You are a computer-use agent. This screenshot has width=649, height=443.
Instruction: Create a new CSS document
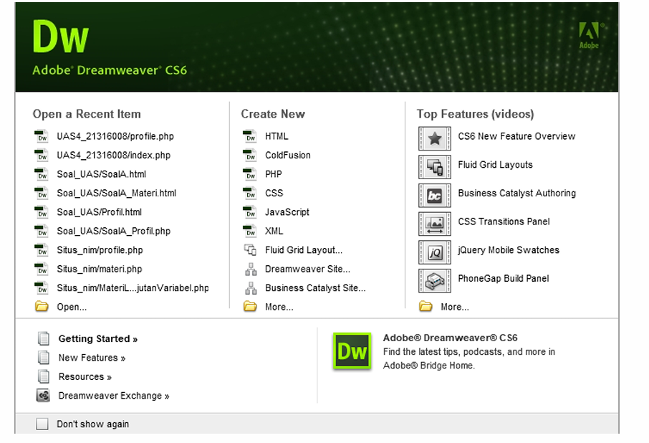[274, 193]
